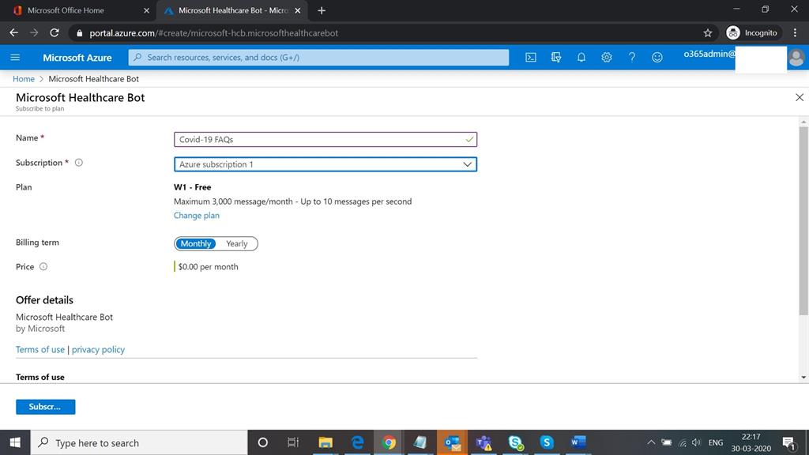This screenshot has width=809, height=455.
Task: Send feedback via the smiley face icon
Action: coord(657,57)
